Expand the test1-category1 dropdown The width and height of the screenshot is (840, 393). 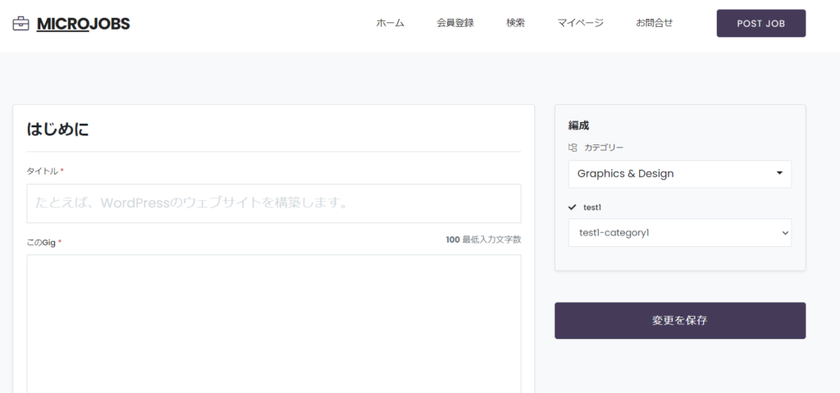click(680, 233)
